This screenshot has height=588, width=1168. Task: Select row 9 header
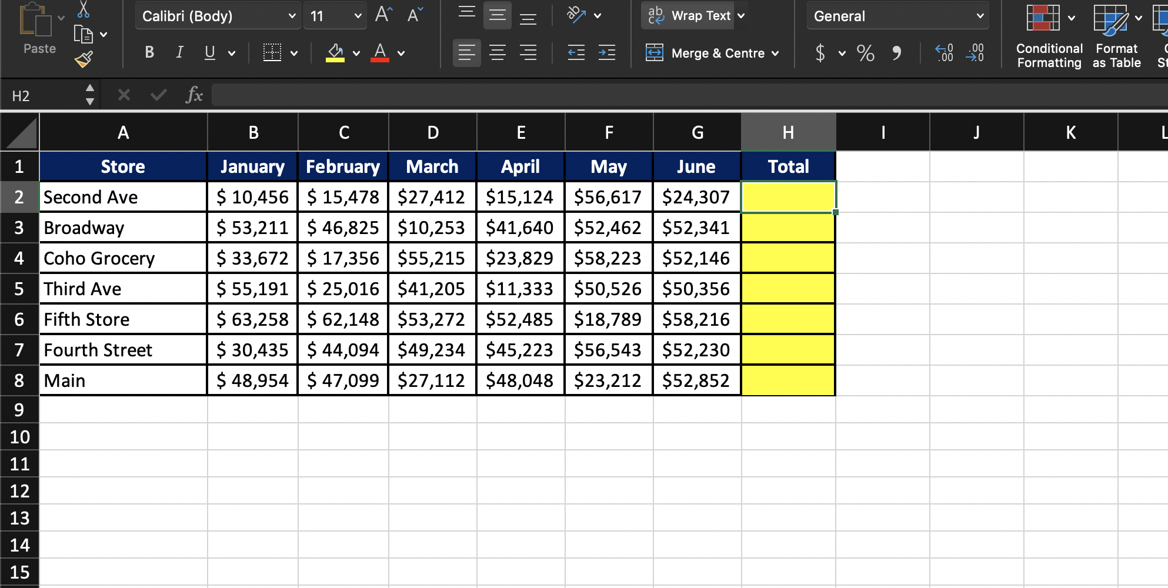pos(19,410)
